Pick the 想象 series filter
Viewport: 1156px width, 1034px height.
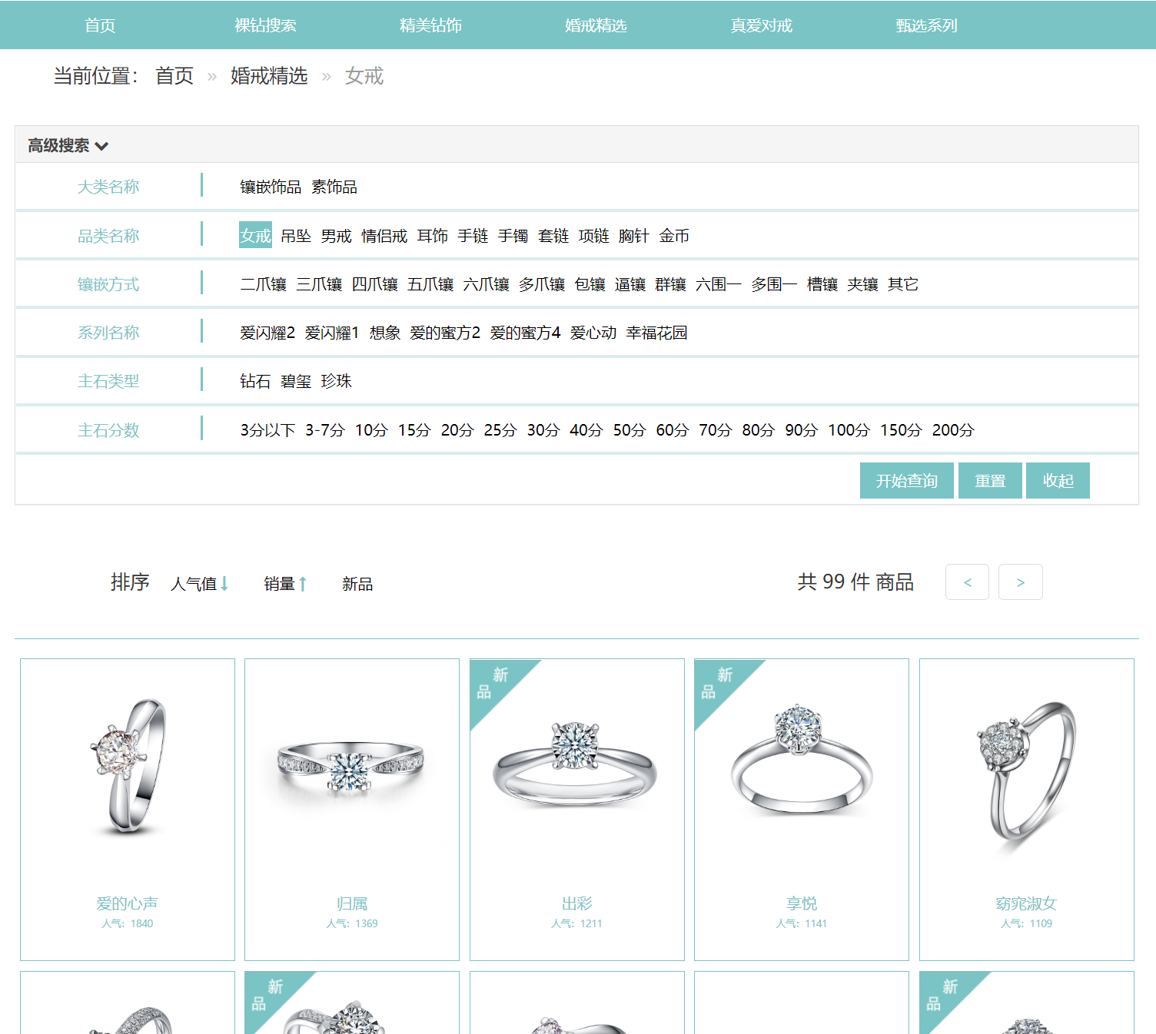tap(385, 333)
